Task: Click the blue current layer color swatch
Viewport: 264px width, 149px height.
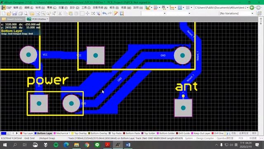Action: [x=4, y=133]
